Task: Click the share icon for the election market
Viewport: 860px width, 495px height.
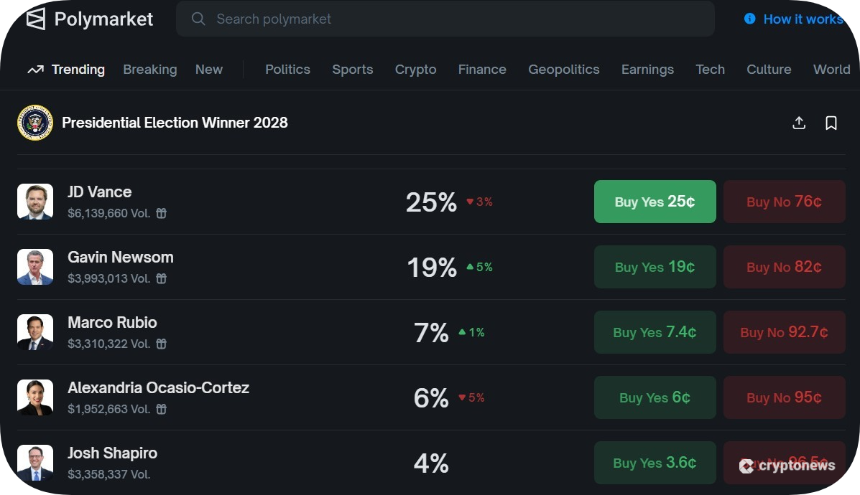Action: pyautogui.click(x=799, y=123)
